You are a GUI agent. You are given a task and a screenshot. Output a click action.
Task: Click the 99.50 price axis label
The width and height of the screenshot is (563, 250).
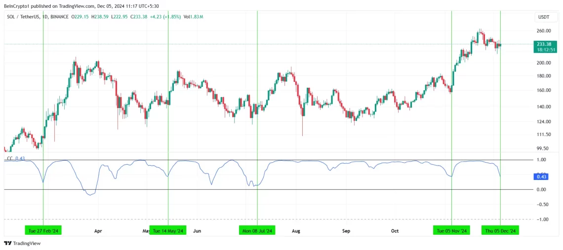[544, 148]
